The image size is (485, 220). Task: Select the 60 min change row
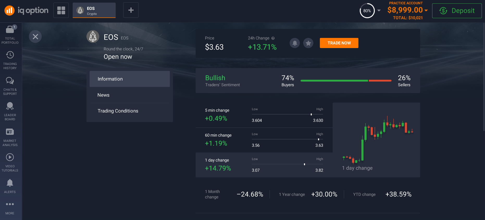[x=264, y=140]
